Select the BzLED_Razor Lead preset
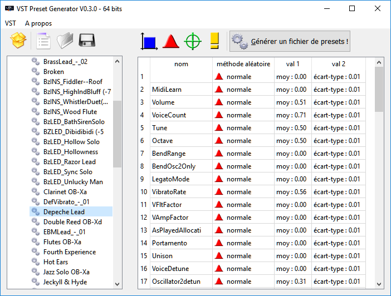 69,162
